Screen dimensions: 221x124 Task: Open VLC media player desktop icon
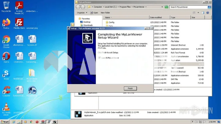pyautogui.click(x=6, y=109)
